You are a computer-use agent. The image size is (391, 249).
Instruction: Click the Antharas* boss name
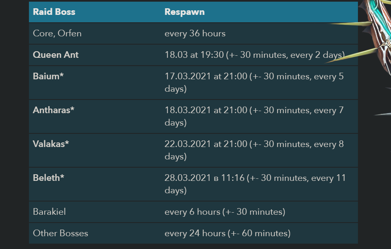[x=54, y=110]
